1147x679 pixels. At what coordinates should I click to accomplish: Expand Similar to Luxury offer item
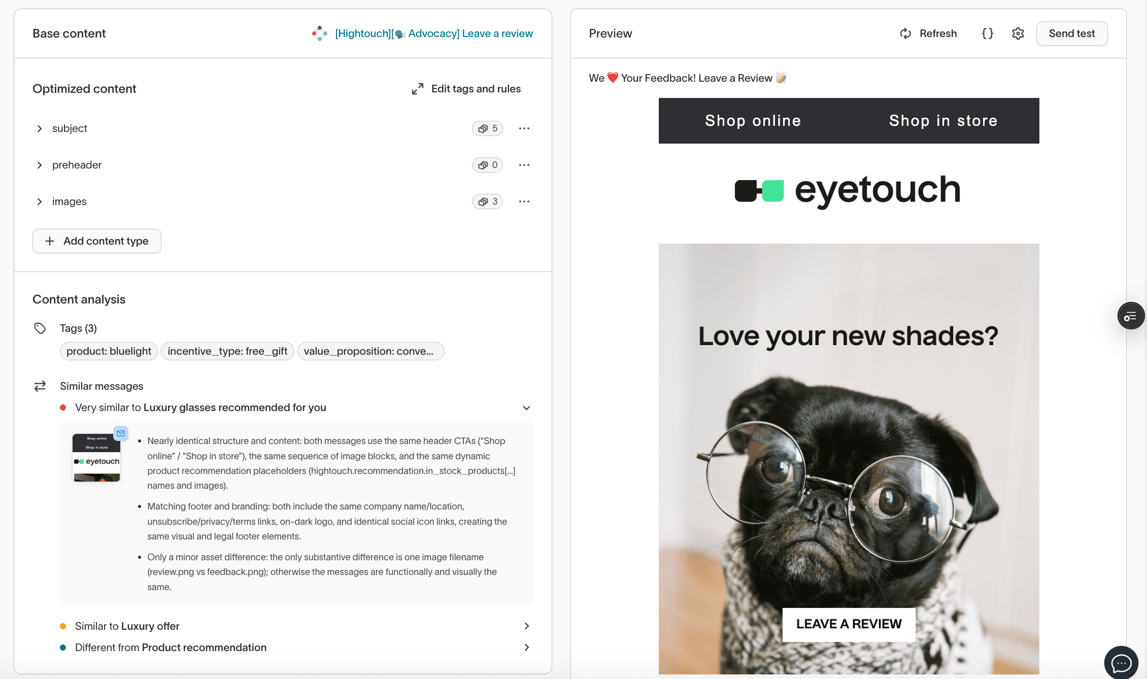[526, 626]
